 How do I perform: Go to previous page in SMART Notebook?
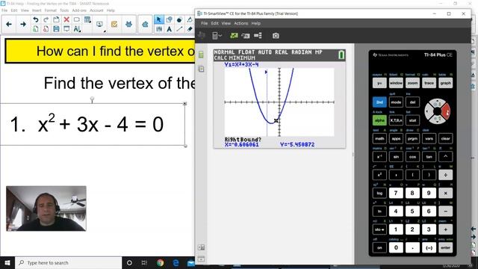click(x=9, y=24)
